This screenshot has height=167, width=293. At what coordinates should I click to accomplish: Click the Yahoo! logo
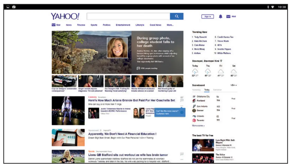tap(65, 16)
